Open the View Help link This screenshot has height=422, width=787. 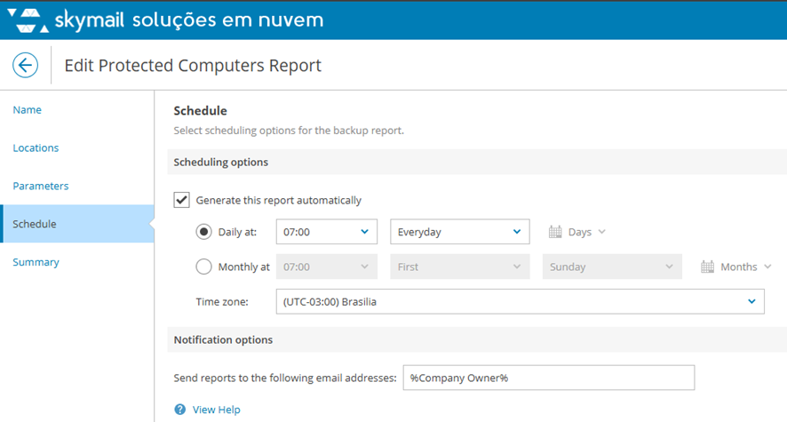[216, 410]
